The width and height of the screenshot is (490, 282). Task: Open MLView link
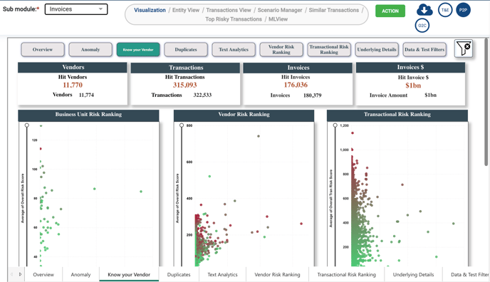pos(278,19)
